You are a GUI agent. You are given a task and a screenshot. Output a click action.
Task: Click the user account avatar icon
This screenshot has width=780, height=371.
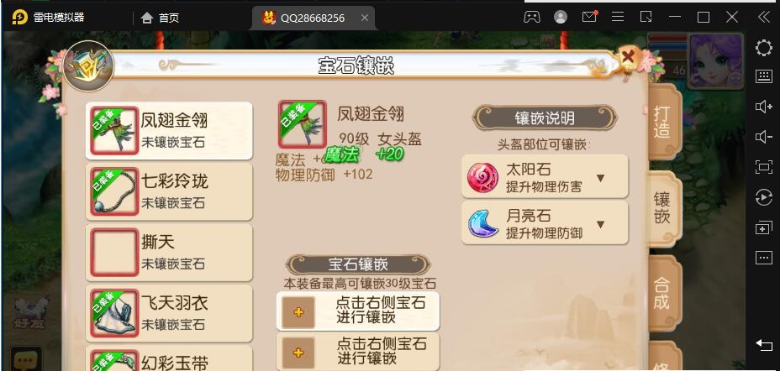(561, 18)
